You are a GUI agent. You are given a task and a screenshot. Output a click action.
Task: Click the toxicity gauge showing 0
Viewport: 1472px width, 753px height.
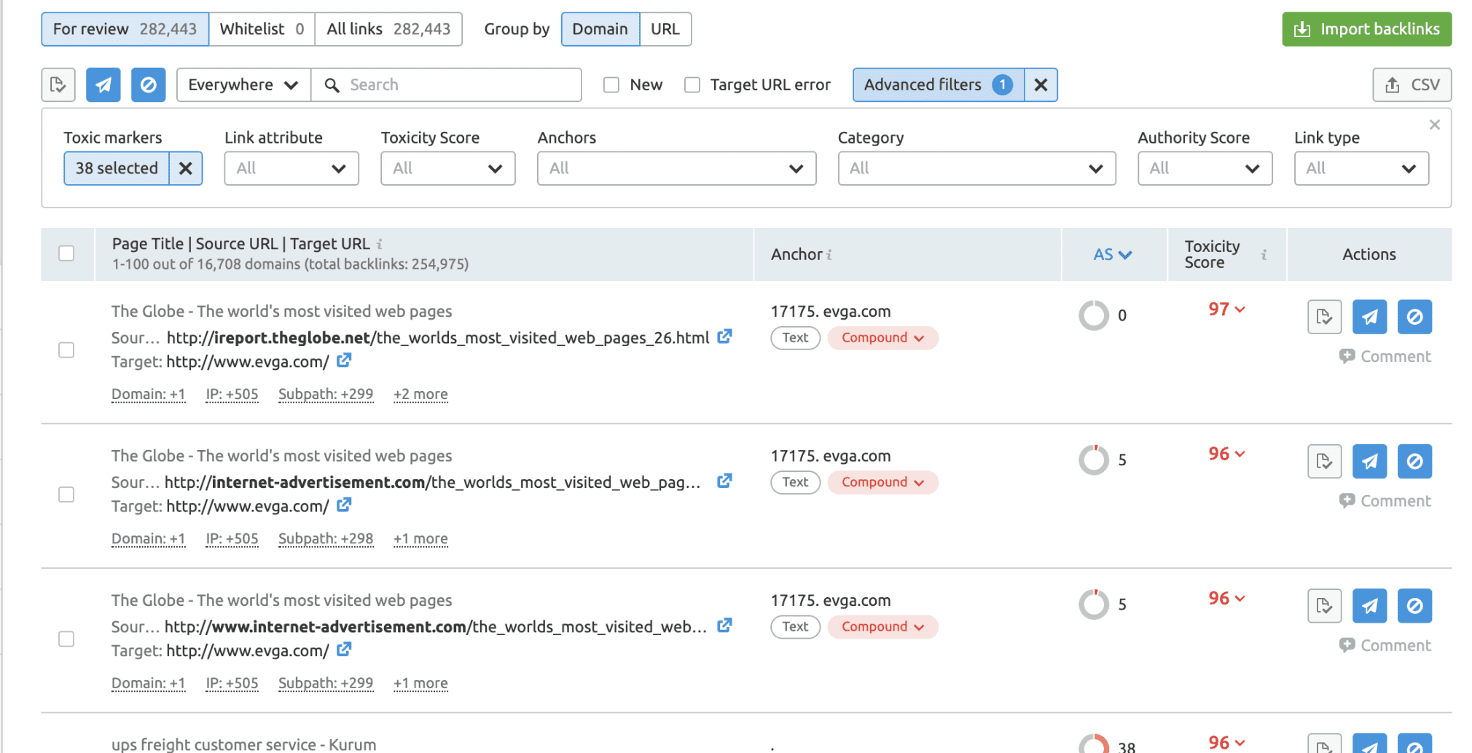coord(1093,315)
